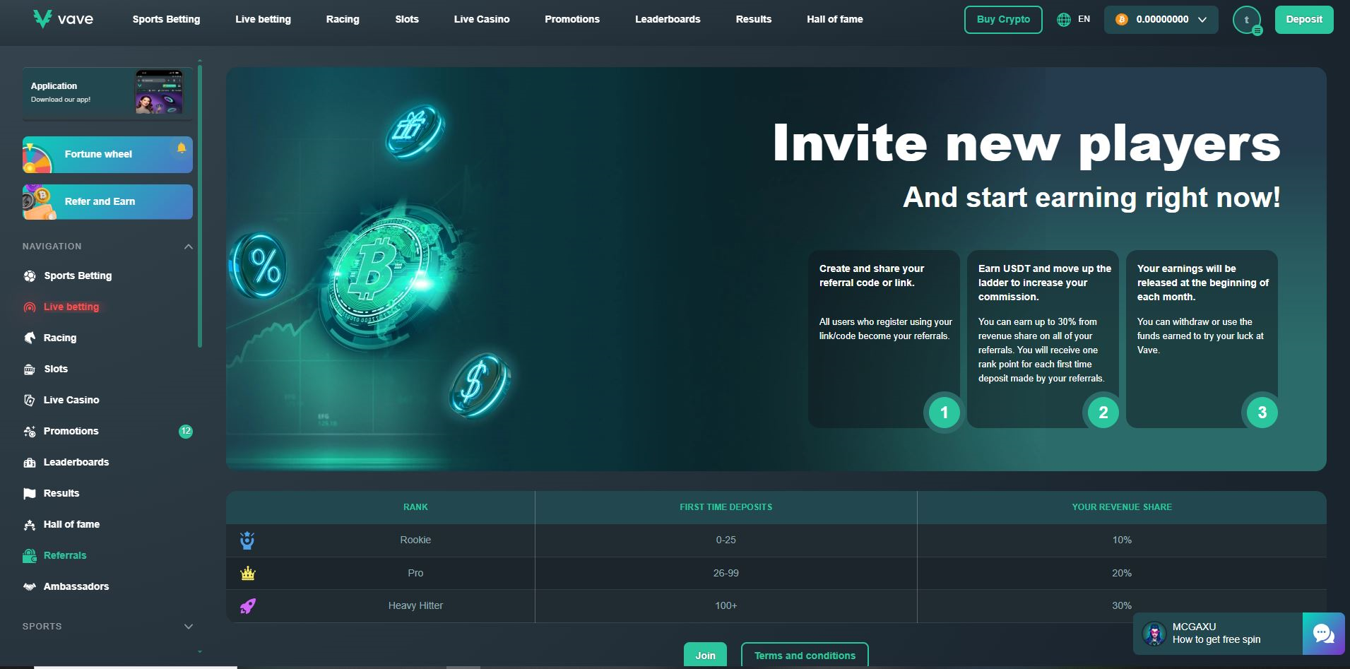Click the Ambassadors handshake icon
The image size is (1350, 669).
point(30,587)
